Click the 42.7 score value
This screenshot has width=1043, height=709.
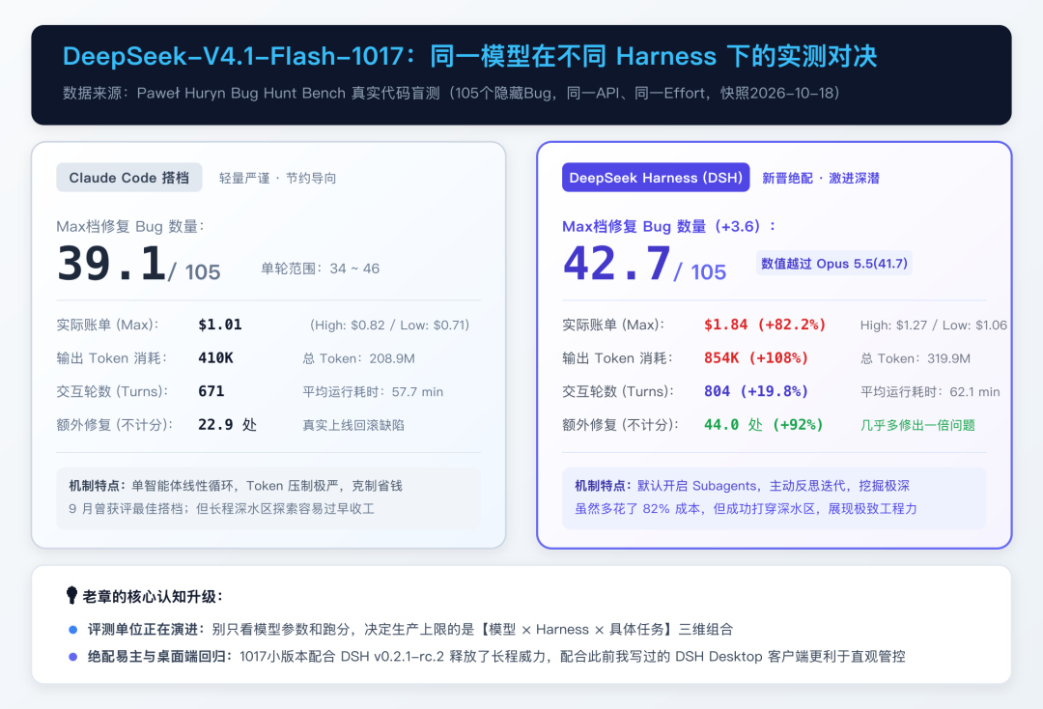pos(616,264)
